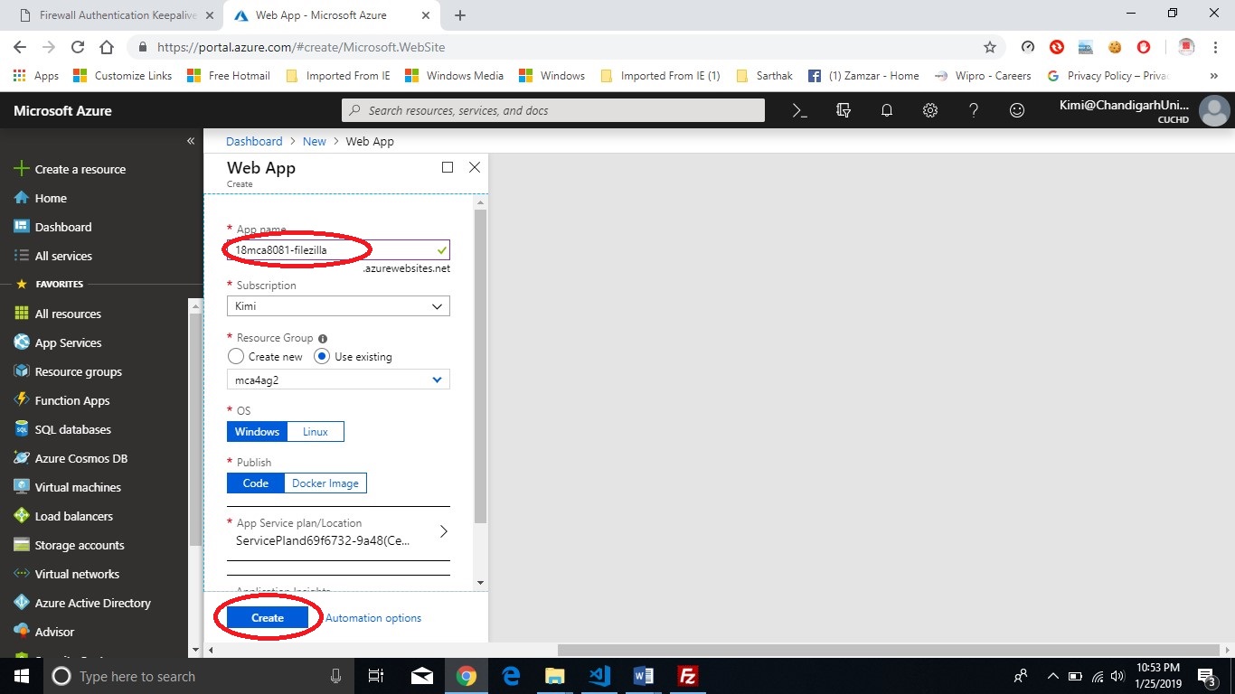Click the sidebar scroll down arrow

coord(195,650)
